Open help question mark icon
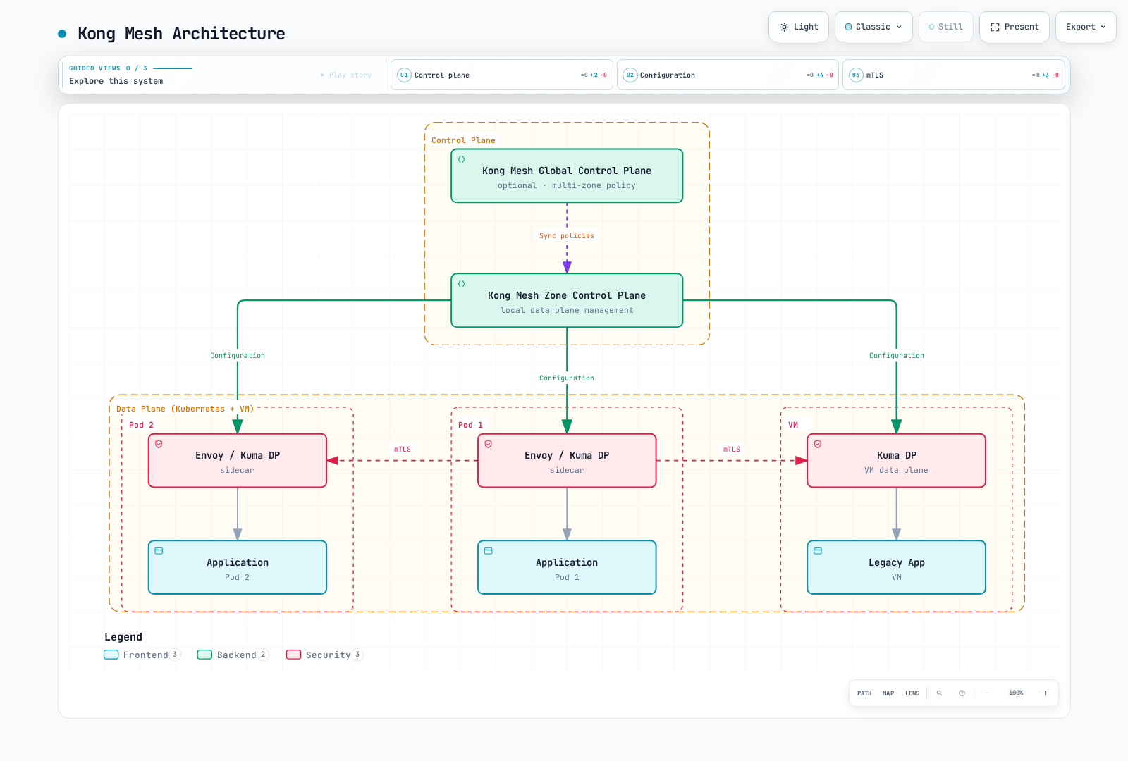Screen dimensions: 1128x761 click(962, 693)
